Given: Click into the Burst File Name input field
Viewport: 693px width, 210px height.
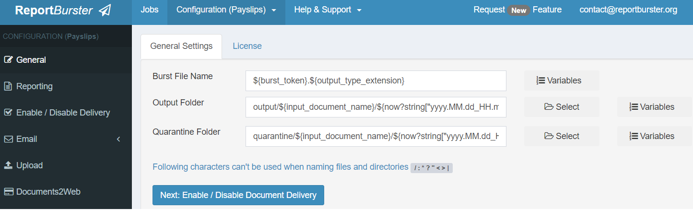Looking at the screenshot, I should coord(376,81).
